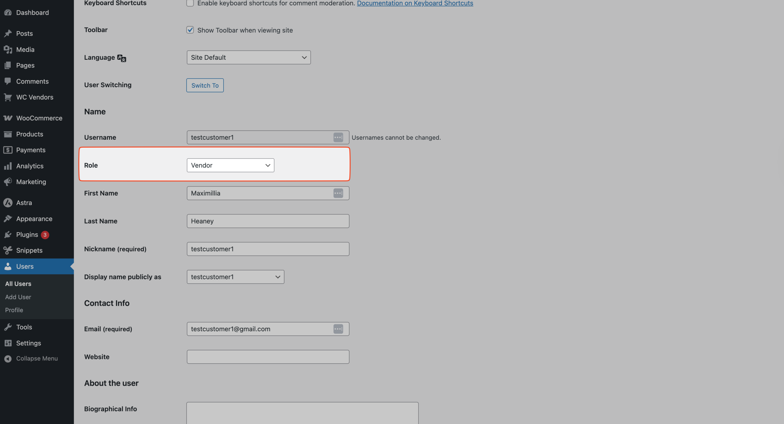Open the Language Site Default dropdown

249,57
